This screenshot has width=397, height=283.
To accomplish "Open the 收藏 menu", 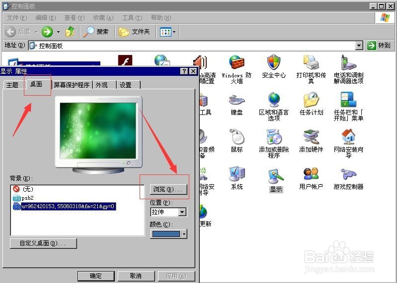I will click(103, 18).
